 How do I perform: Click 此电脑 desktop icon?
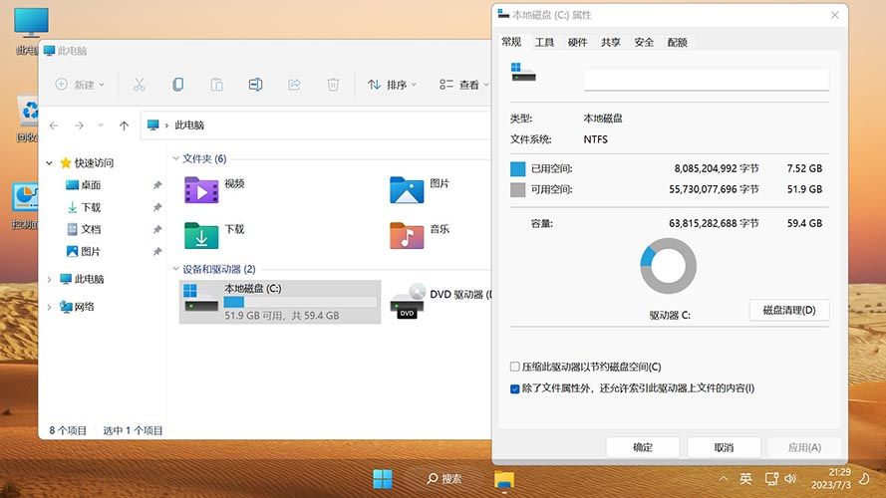(31, 31)
